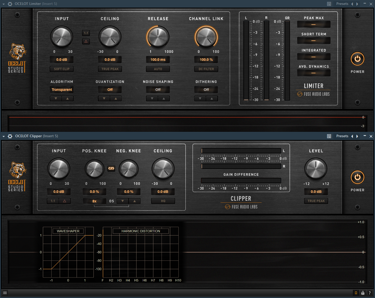The image size is (375, 298).
Task: Open the OCELOT Limiter plugin settings gear
Action: pyautogui.click(x=10, y=4)
